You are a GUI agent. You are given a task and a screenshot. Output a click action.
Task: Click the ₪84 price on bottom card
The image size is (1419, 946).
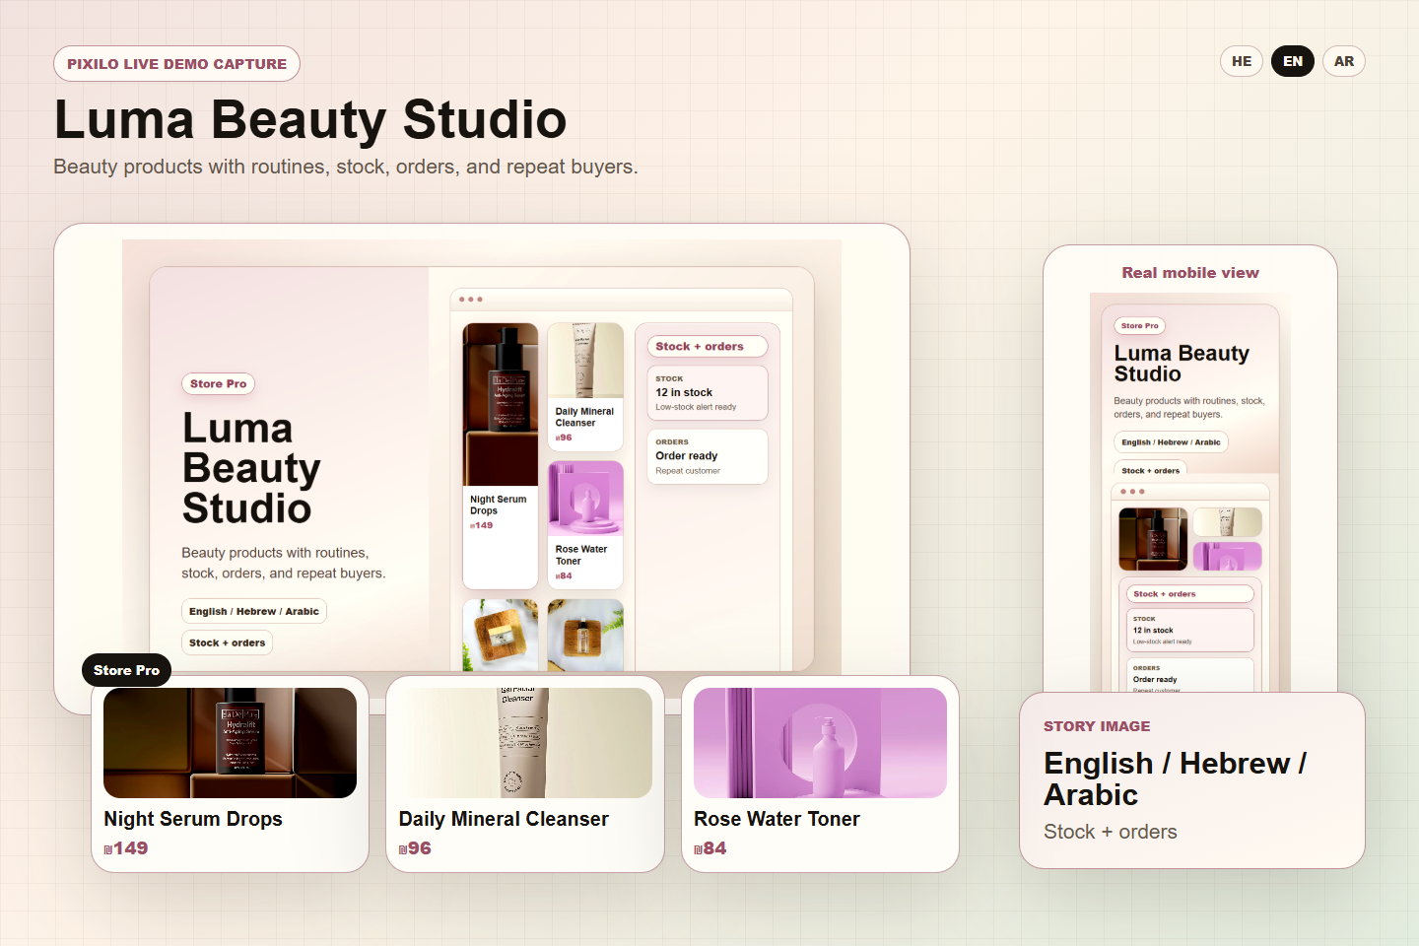pos(710,848)
